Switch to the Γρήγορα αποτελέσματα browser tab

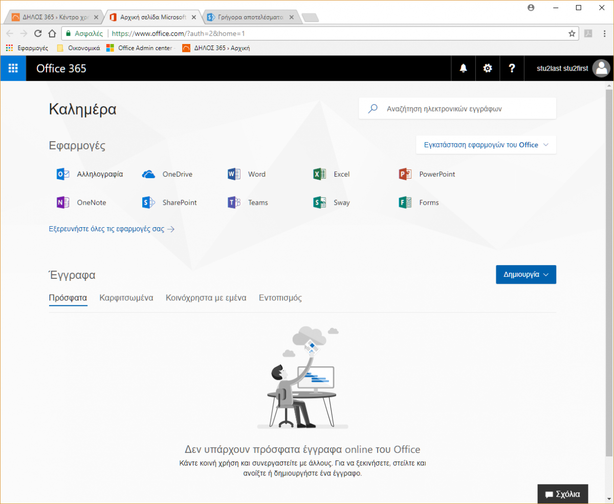click(251, 17)
